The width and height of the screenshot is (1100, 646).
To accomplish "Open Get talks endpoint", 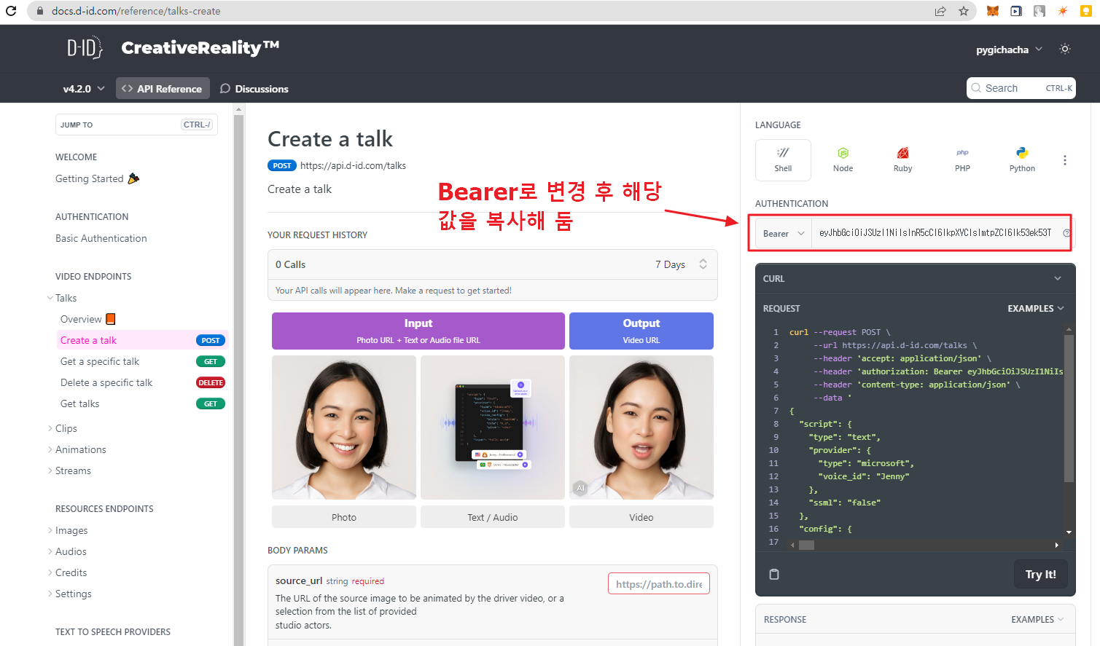I will (142, 403).
